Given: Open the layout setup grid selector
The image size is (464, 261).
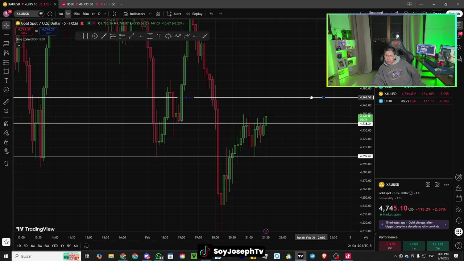Looking at the screenshot, I should 158,14.
